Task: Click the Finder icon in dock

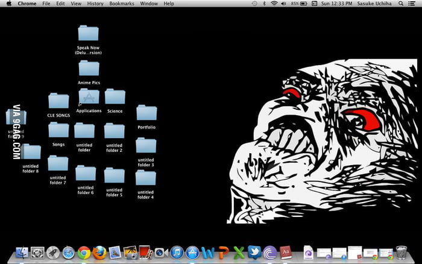Action: pos(22,253)
